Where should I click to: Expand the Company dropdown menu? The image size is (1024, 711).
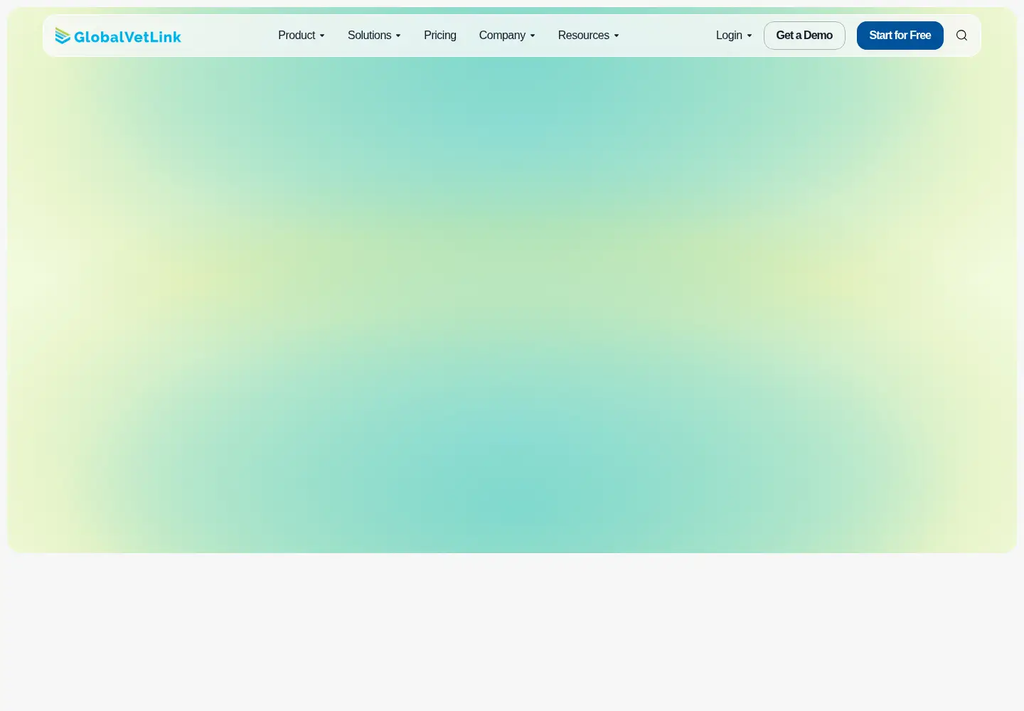[x=507, y=36]
